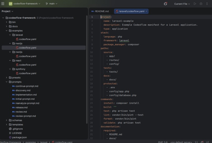Expand the templates folder
This screenshot has height=143, width=212.
pos(7,125)
